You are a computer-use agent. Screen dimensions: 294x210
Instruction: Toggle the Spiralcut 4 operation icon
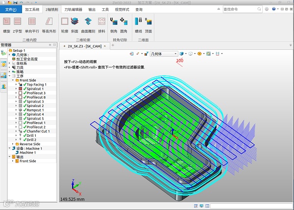[x=21, y=114]
